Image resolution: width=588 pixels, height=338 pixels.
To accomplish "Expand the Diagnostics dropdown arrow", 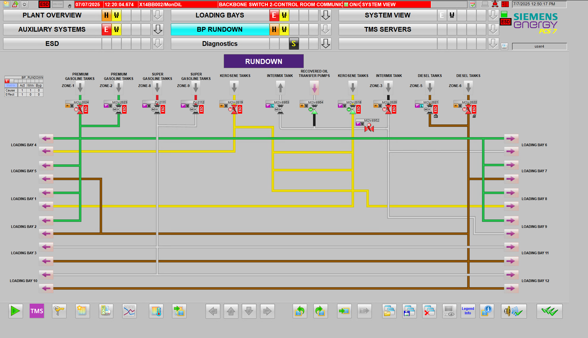I will click(326, 44).
